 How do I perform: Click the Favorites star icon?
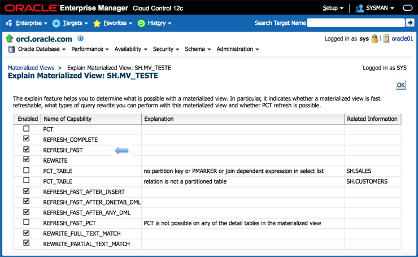coord(97,23)
